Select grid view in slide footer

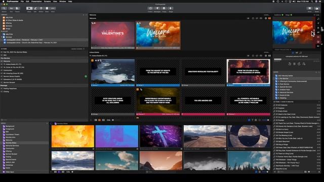coord(249,120)
